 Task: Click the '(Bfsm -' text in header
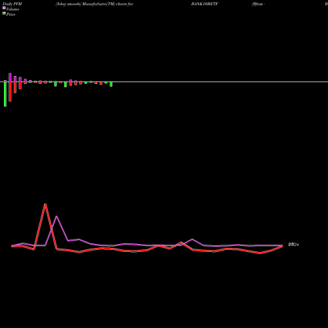[258, 4]
